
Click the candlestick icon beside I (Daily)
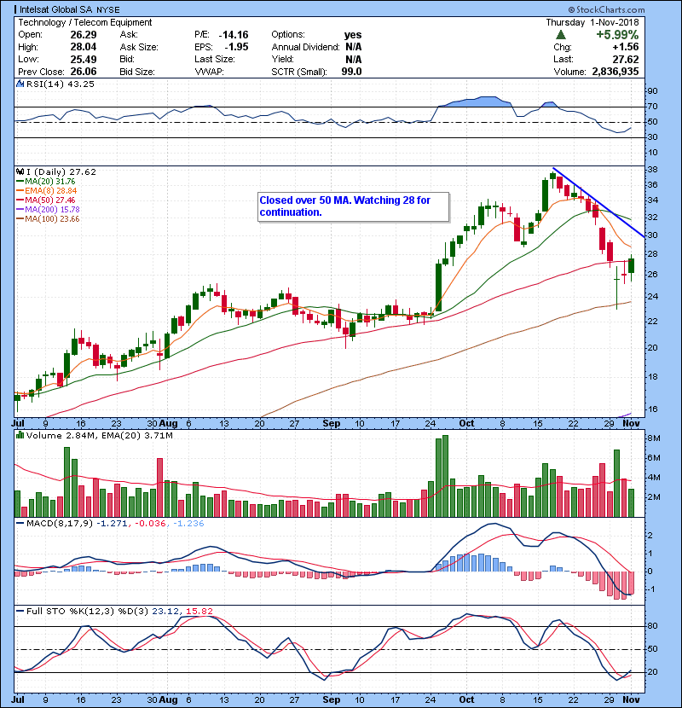pos(20,171)
